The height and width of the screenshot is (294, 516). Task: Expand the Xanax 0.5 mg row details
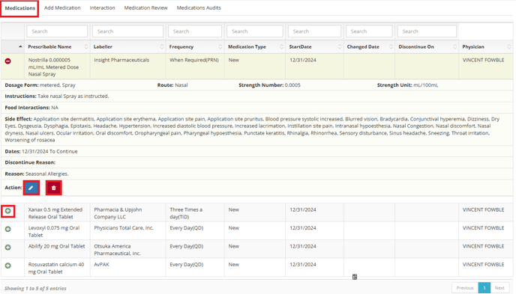coord(8,211)
